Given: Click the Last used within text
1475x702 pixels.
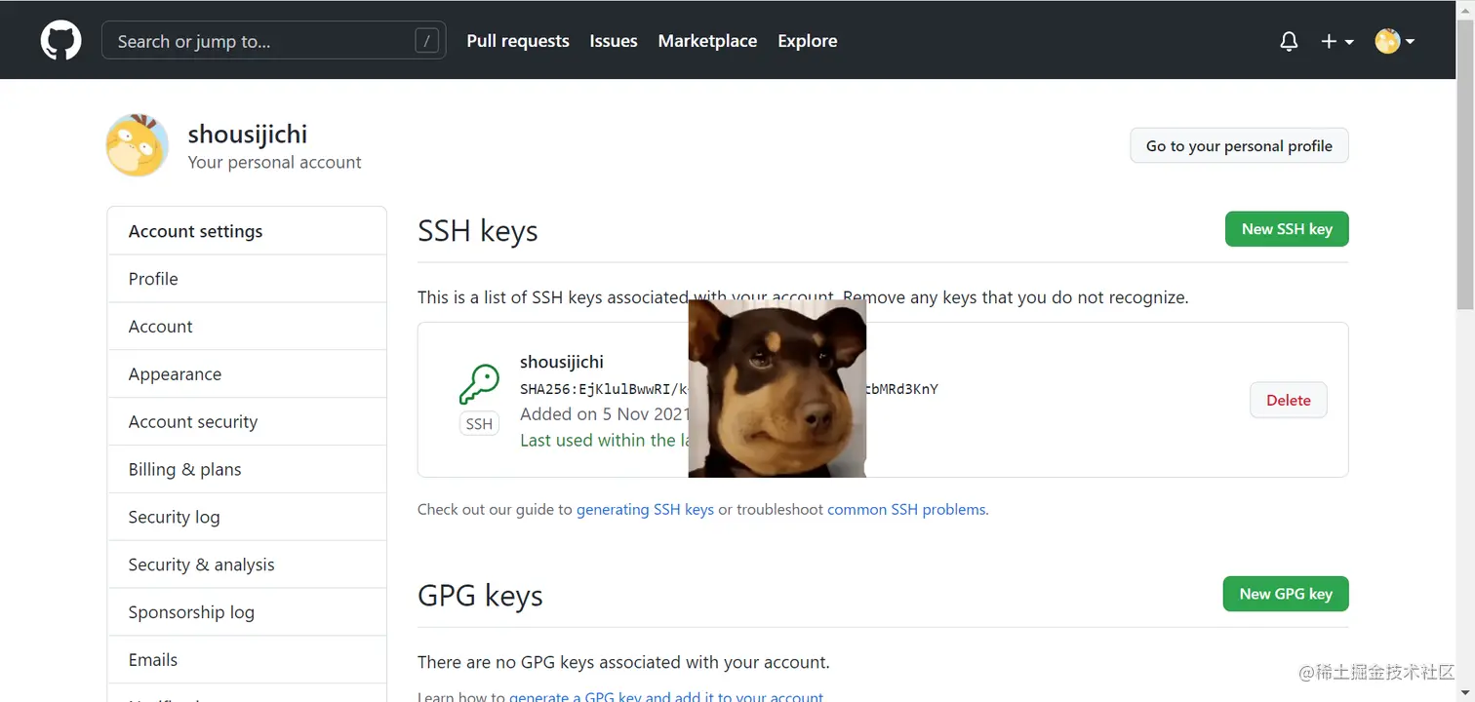Looking at the screenshot, I should pos(604,440).
